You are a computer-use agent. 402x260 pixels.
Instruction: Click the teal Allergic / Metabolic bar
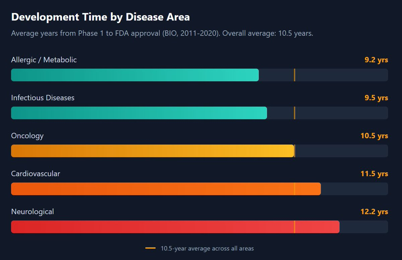click(x=135, y=75)
